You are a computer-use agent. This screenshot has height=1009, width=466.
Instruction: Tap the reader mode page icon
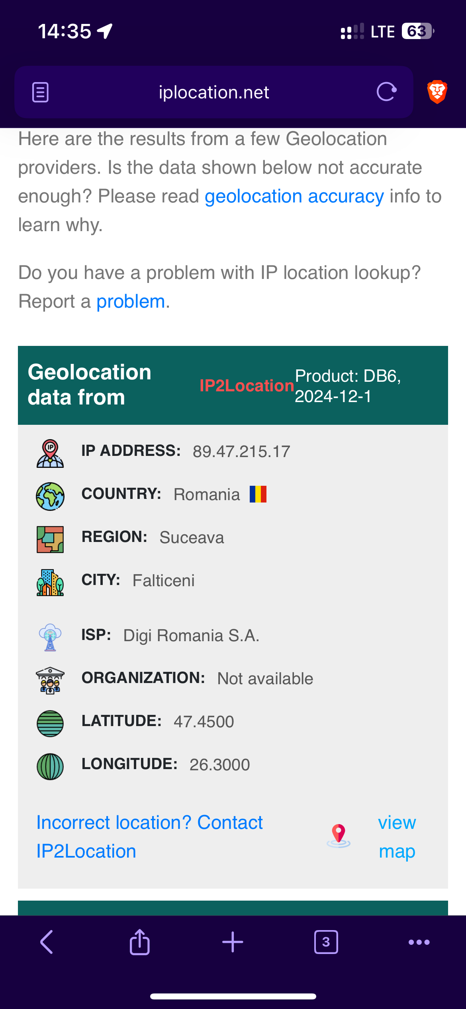[40, 92]
